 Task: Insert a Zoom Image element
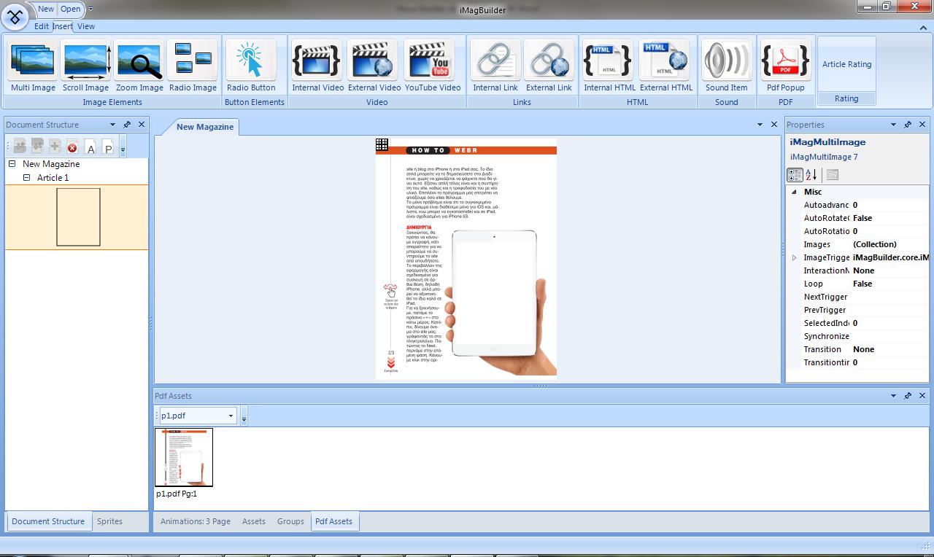(x=139, y=66)
